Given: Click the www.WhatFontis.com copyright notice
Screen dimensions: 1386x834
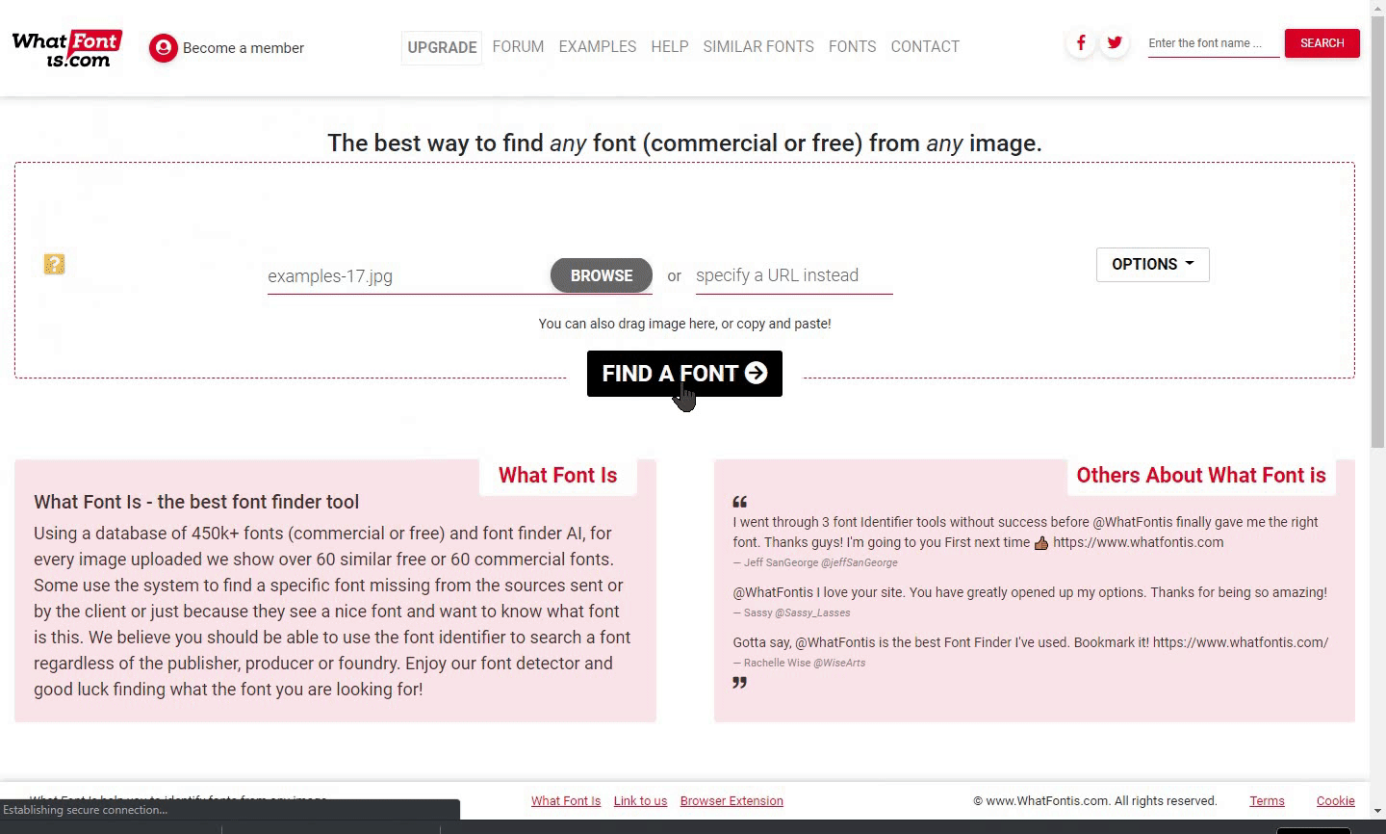Looking at the screenshot, I should (x=1095, y=801).
